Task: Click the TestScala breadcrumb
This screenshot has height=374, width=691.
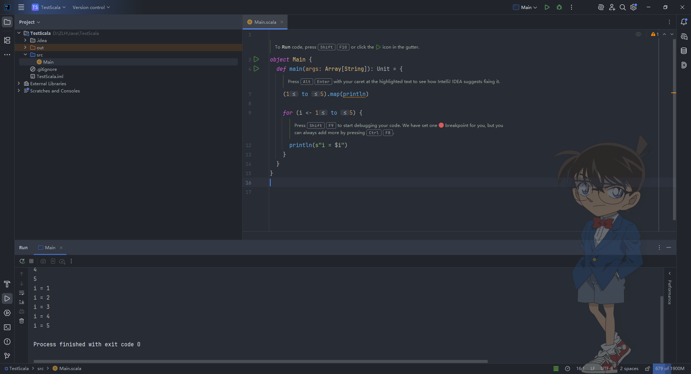Action: pyautogui.click(x=17, y=369)
